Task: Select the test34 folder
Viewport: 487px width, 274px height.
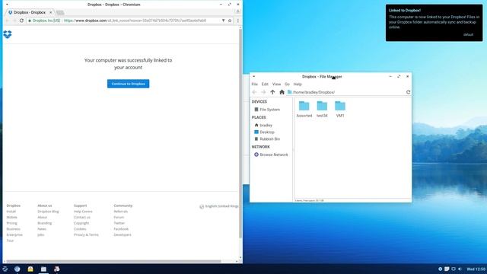Action: point(322,109)
